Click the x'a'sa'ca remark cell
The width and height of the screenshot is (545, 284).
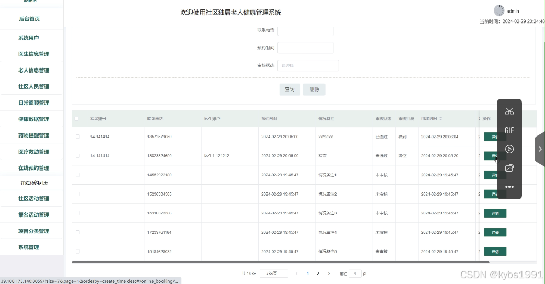point(326,137)
